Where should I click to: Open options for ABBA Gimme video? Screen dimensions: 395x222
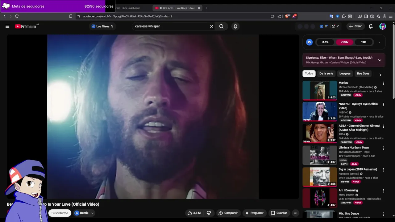(384, 126)
